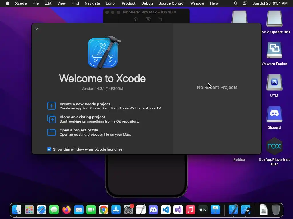Click the iPhone 14 Pro Max Simulator title
Screen dimensions: 293x219
(149, 12)
